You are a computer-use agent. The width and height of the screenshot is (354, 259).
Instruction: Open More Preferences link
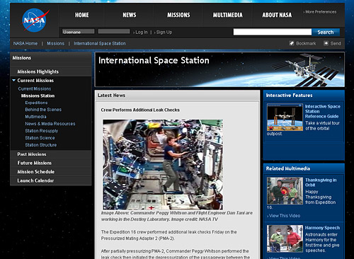tap(320, 12)
